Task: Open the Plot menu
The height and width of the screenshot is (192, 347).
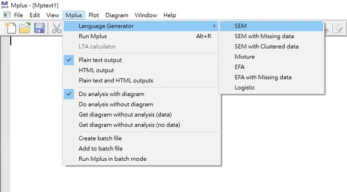Action: (93, 15)
